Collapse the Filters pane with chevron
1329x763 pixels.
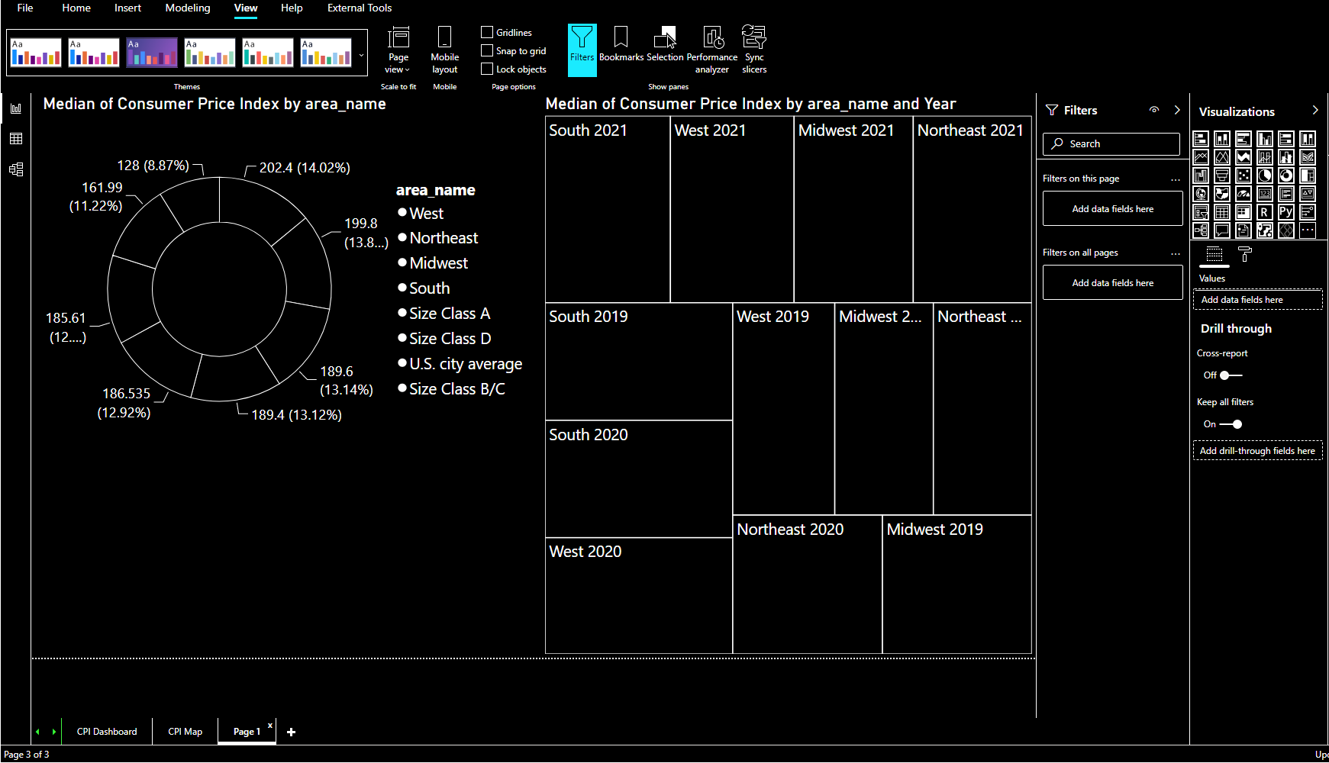pyautogui.click(x=1177, y=110)
